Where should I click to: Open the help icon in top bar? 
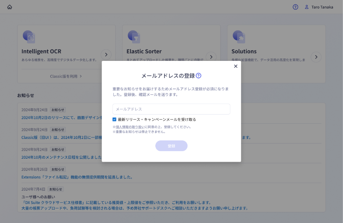(295, 7)
